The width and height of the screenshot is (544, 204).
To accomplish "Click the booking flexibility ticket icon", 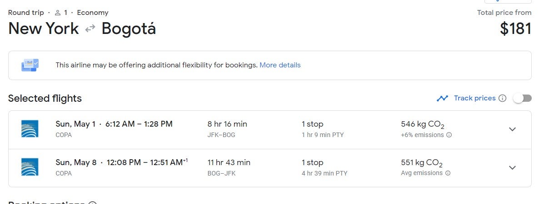I will coord(30,65).
